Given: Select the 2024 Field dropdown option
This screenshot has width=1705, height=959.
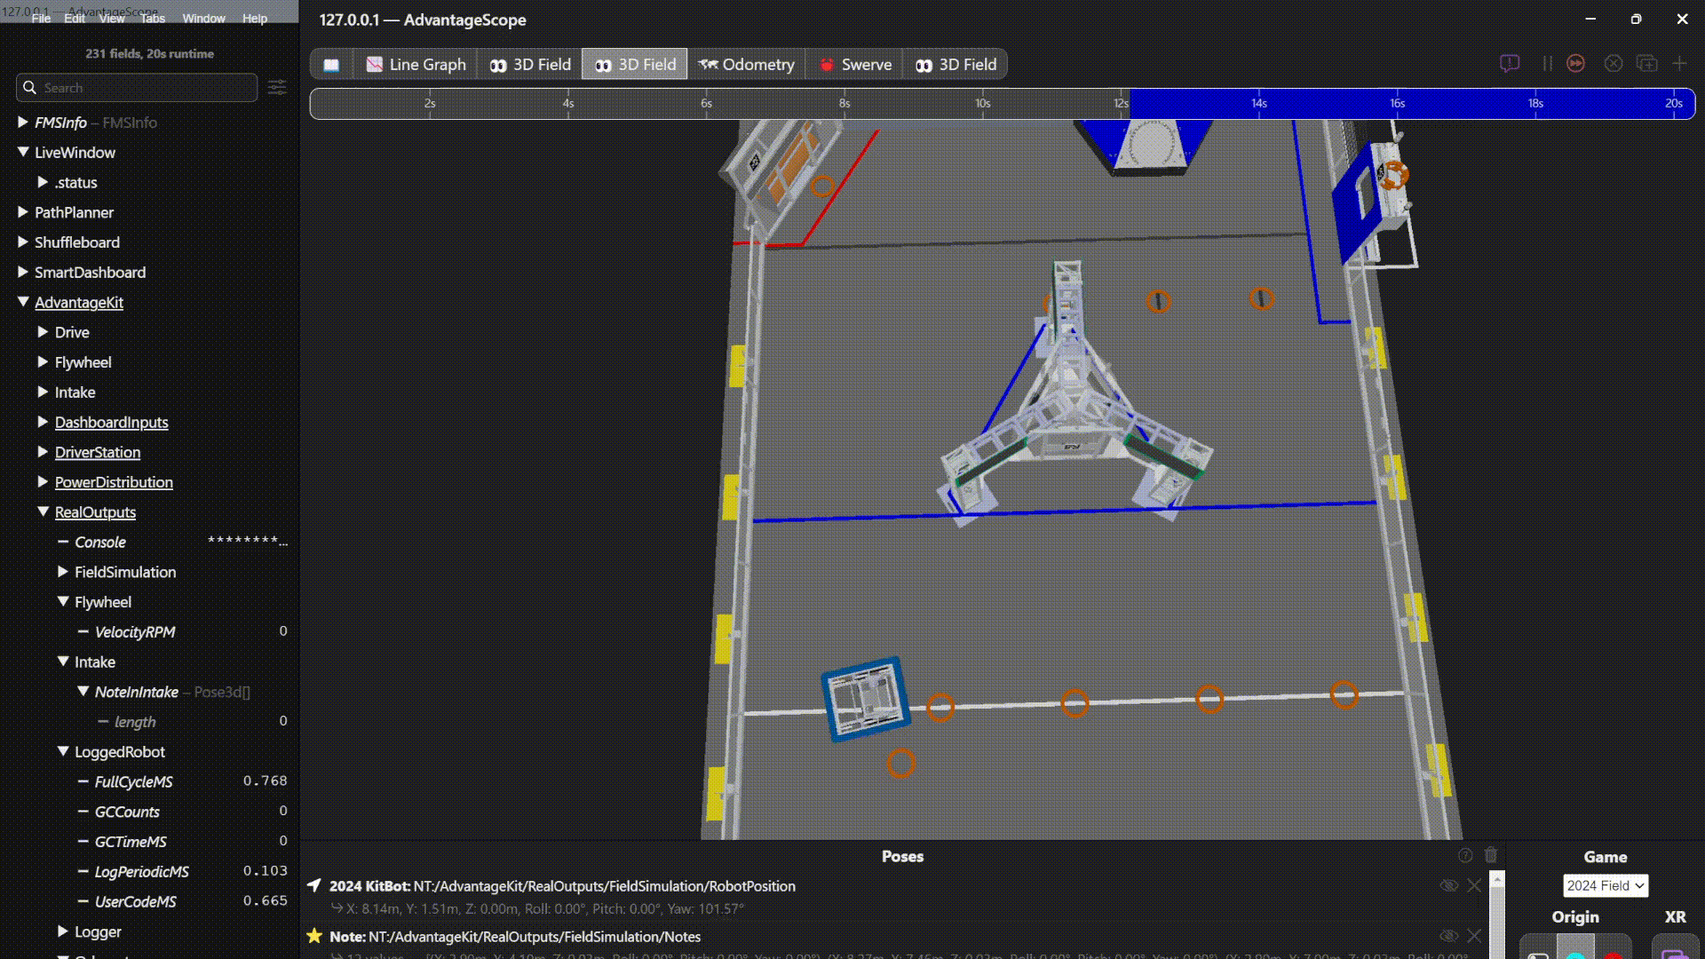Looking at the screenshot, I should click(x=1605, y=884).
